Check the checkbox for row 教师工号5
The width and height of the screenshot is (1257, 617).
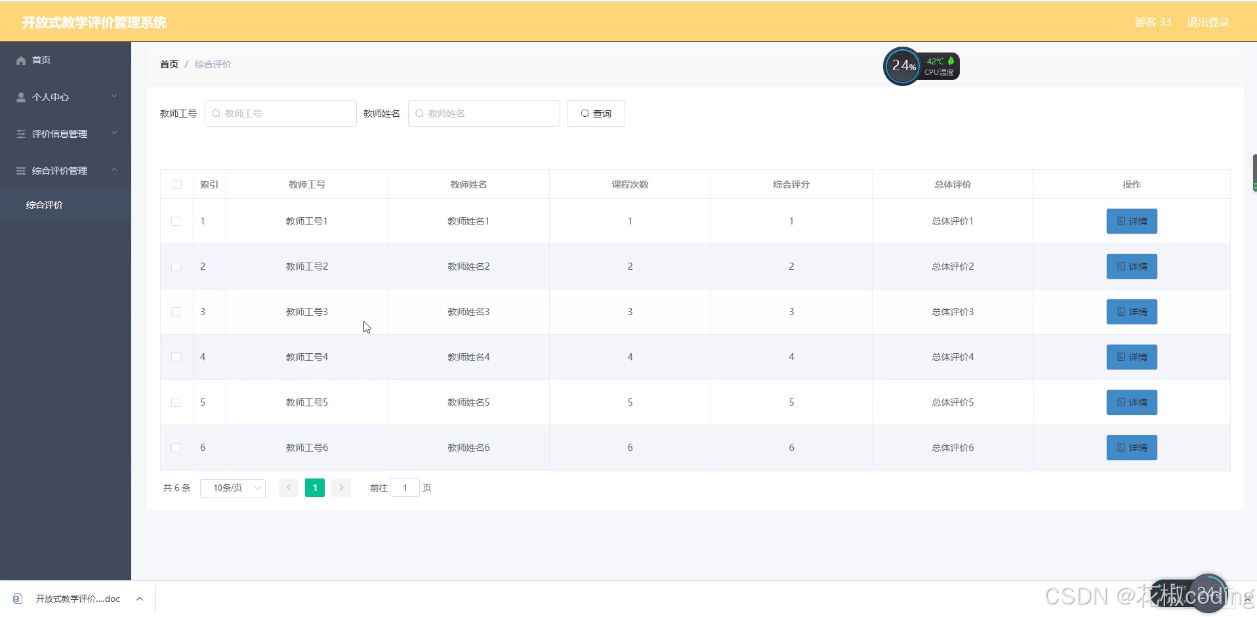pos(176,402)
